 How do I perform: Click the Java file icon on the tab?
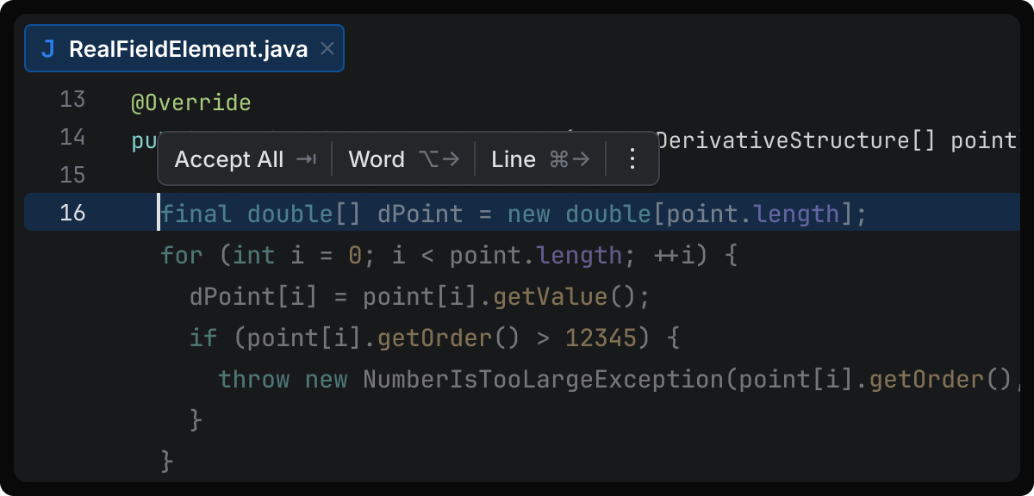point(48,49)
